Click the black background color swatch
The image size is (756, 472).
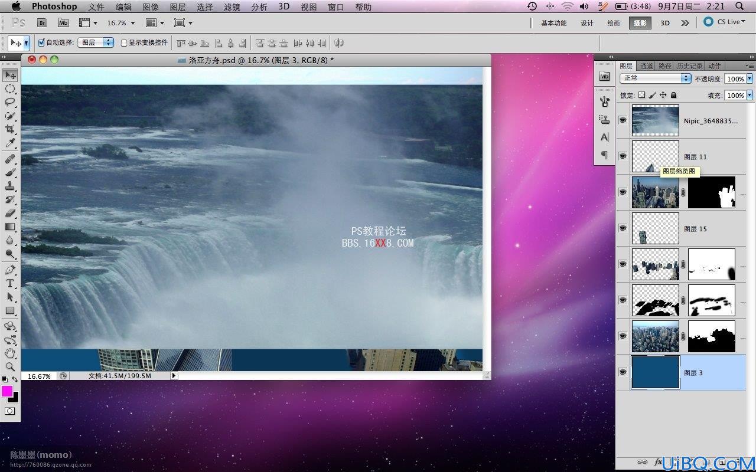click(x=15, y=398)
